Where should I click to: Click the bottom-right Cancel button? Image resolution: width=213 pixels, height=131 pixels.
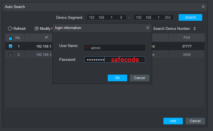coord(195,121)
